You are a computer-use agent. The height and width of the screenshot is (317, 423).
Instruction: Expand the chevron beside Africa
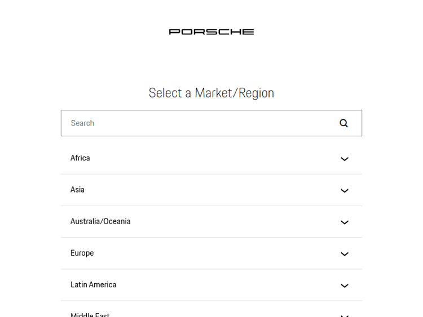pyautogui.click(x=345, y=159)
